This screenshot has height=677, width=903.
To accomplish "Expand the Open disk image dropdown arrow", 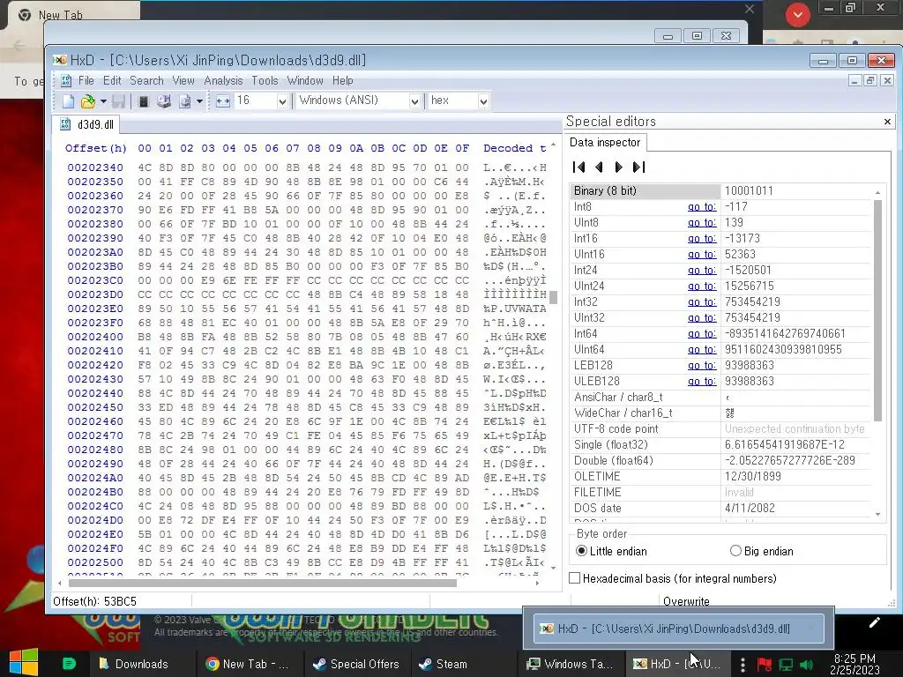I will [x=199, y=101].
